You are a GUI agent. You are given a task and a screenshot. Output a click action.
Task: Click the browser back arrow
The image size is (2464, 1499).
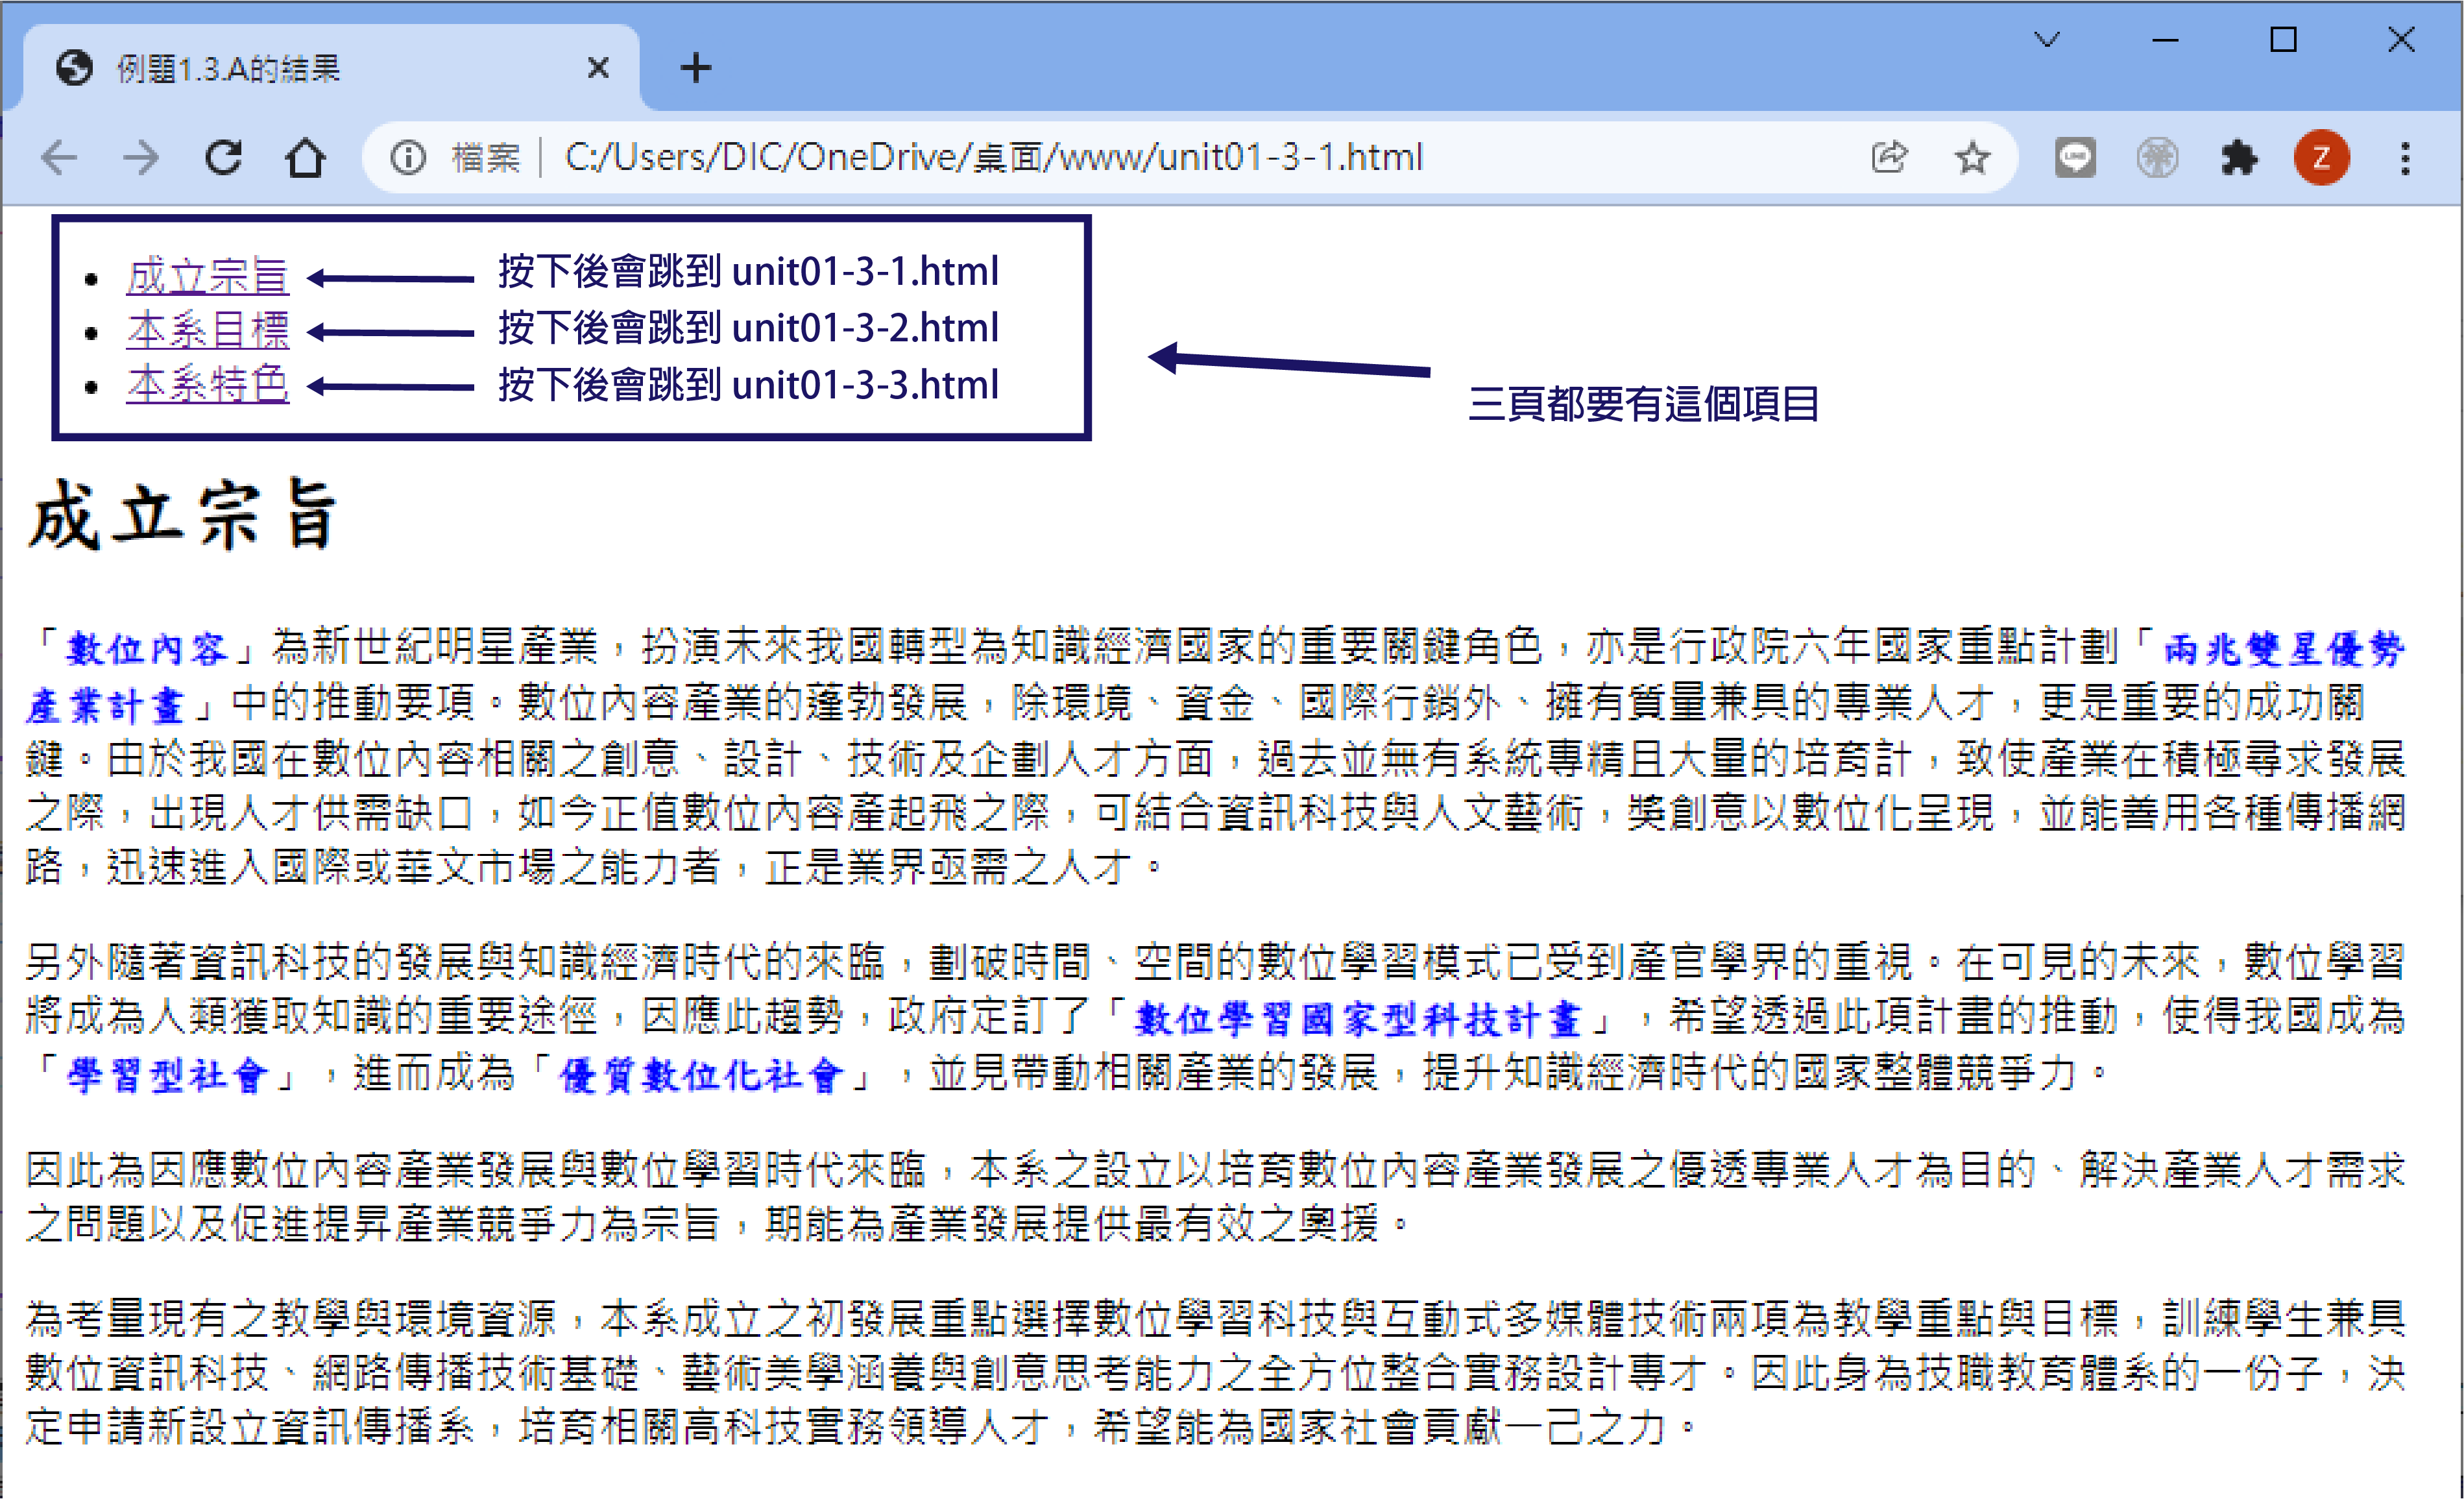coord(59,158)
